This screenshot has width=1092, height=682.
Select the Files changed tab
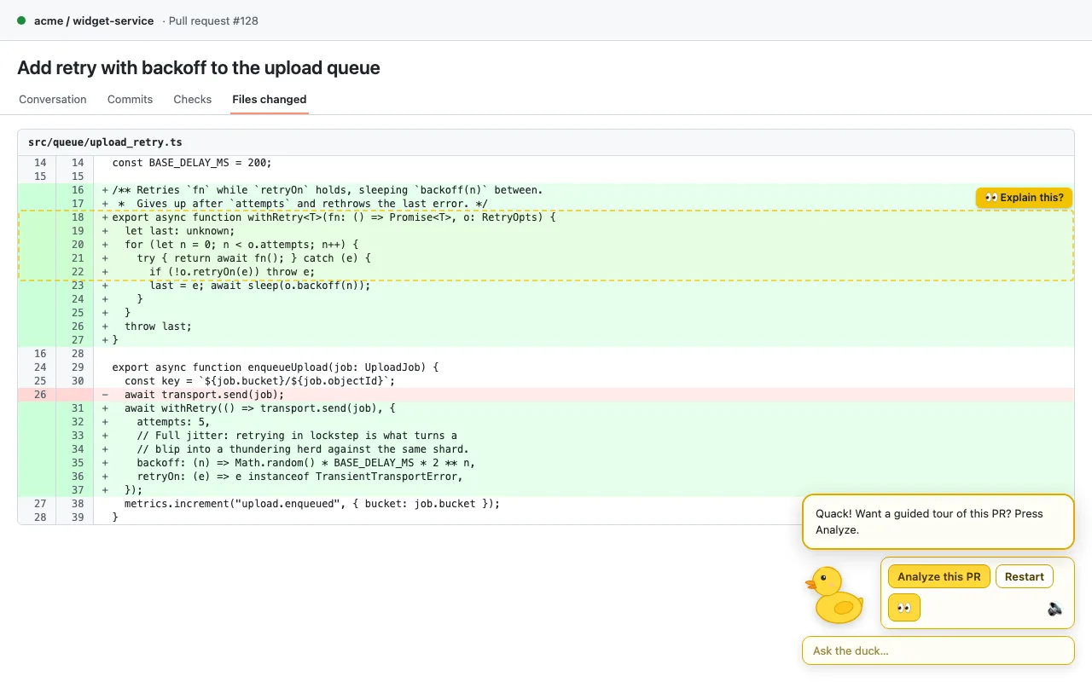coord(269,100)
